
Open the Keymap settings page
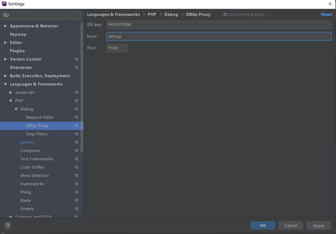(x=18, y=34)
